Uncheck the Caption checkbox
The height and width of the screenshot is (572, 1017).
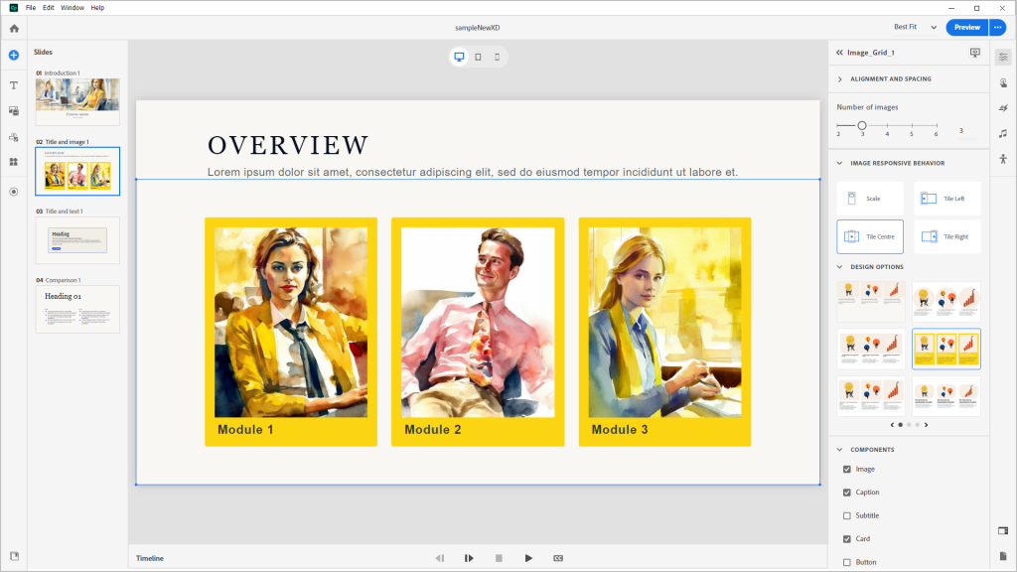coord(847,493)
